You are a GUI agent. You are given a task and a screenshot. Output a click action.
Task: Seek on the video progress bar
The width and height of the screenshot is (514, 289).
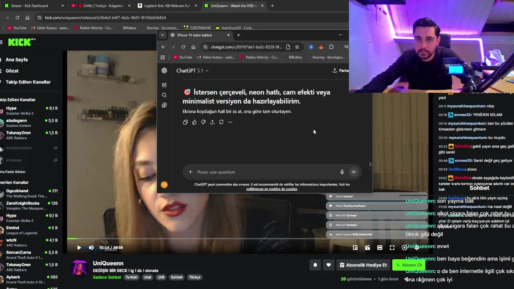tap(248, 239)
